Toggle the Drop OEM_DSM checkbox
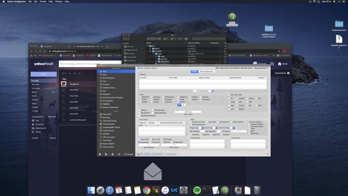 [x=229, y=95]
